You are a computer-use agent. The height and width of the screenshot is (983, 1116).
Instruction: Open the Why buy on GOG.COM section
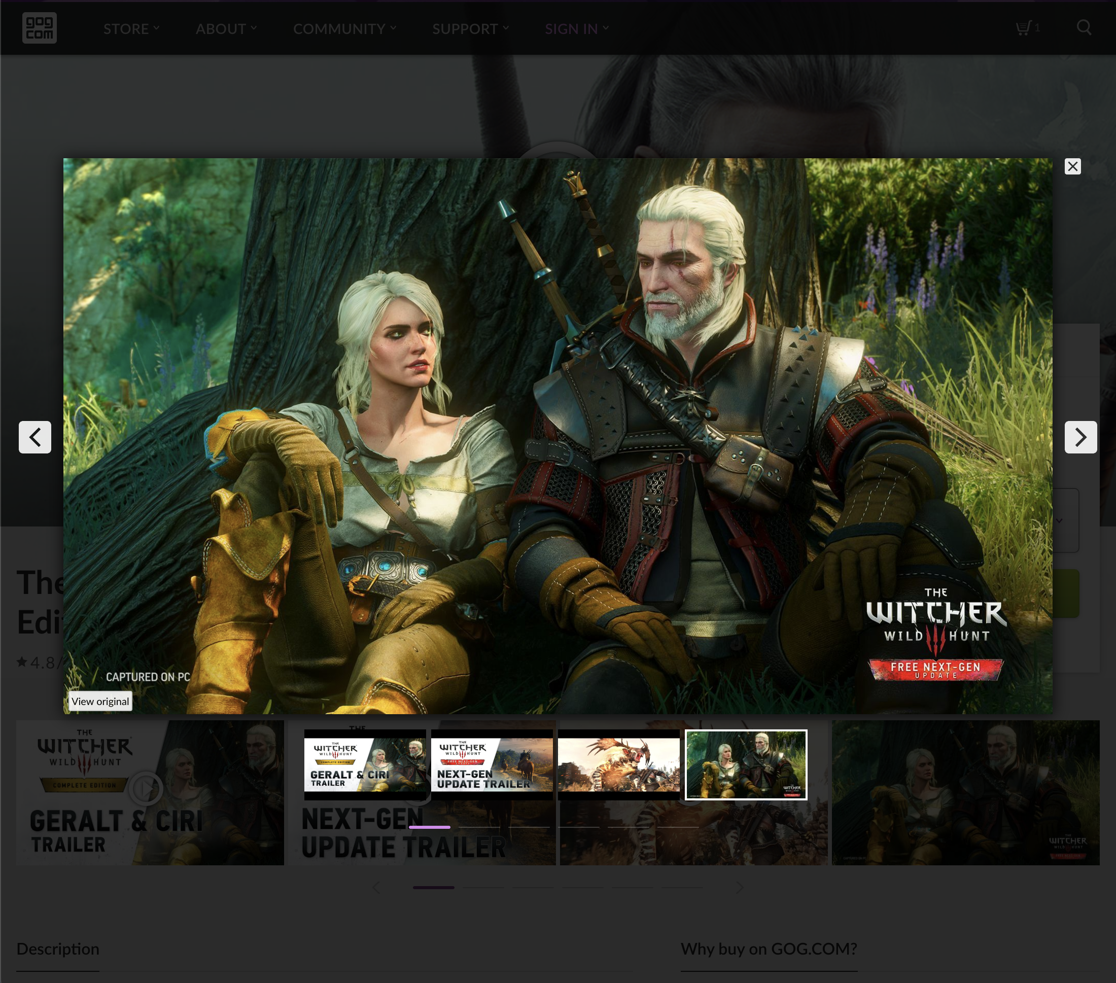(x=768, y=948)
